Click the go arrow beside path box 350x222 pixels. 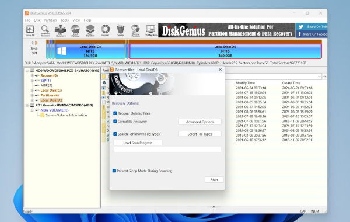324,77
